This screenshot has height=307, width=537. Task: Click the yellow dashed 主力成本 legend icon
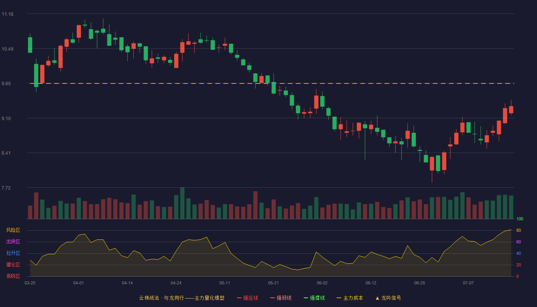point(339,298)
